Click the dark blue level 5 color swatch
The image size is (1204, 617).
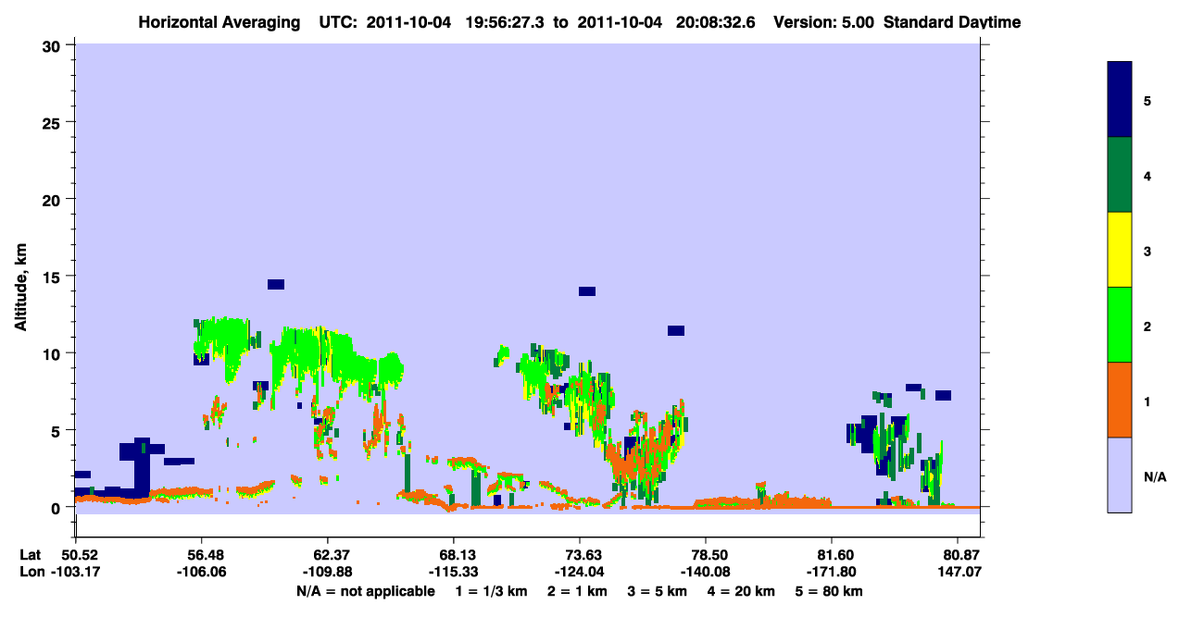[1120, 100]
